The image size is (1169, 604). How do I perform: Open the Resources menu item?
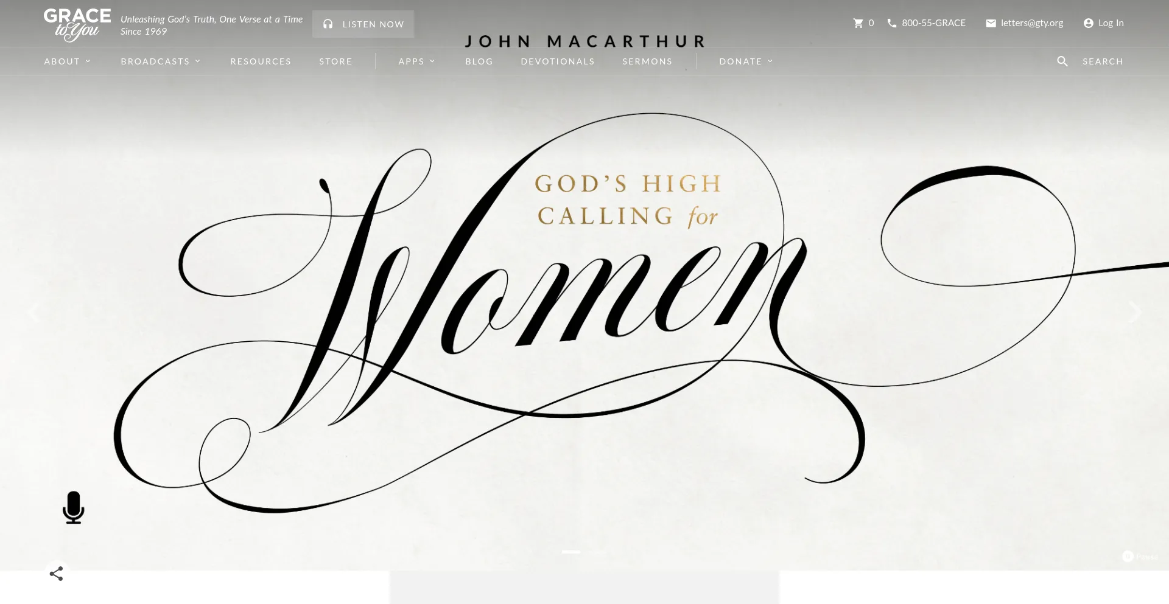tap(261, 61)
